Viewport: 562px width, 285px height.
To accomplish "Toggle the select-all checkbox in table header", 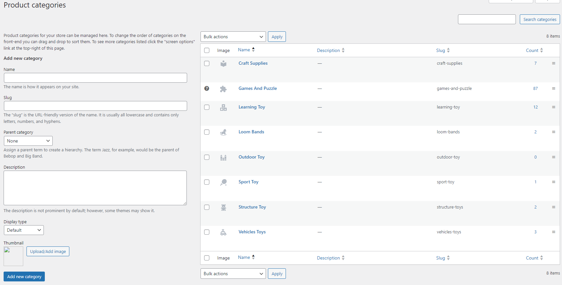I will (207, 50).
